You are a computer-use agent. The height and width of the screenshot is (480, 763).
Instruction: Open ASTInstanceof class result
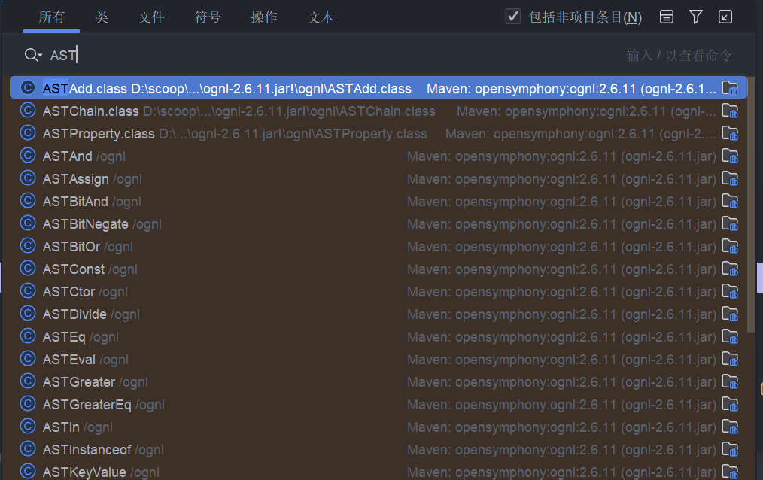tap(378, 449)
